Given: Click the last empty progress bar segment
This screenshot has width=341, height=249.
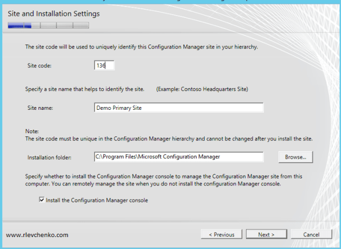Looking at the screenshot, I should (81, 25).
